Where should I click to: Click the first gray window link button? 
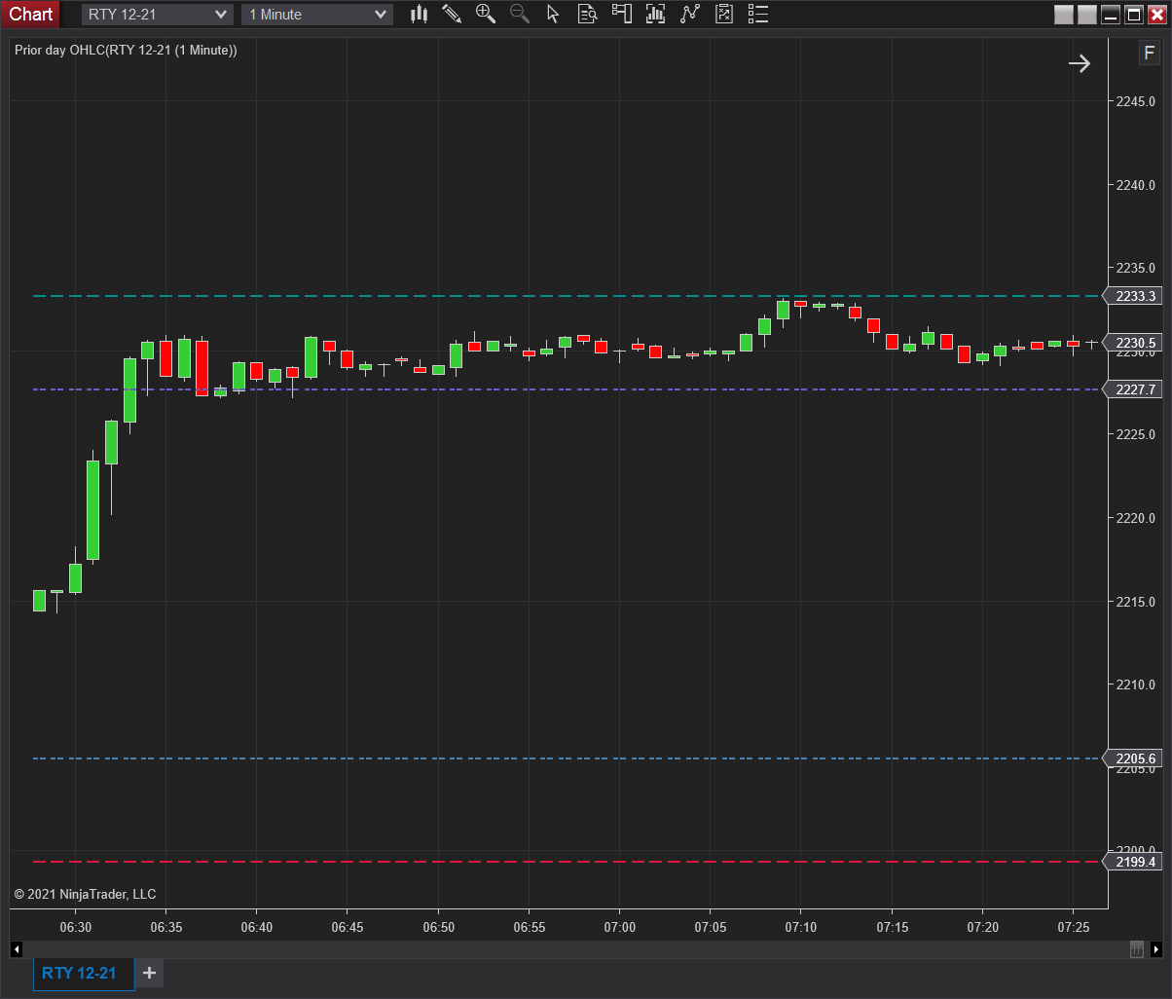1064,15
